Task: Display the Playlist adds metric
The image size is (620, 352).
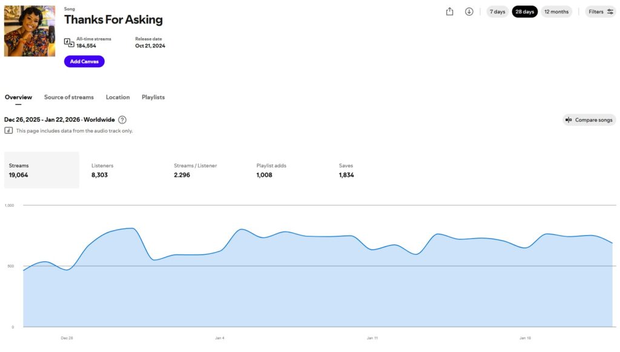Action: [x=271, y=170]
